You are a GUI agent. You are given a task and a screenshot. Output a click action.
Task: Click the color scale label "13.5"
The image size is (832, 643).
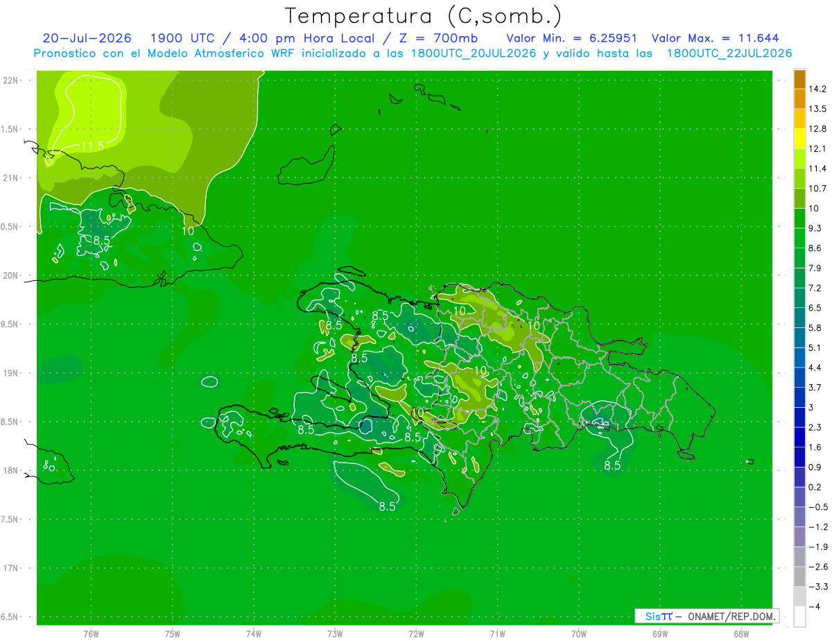click(x=818, y=109)
